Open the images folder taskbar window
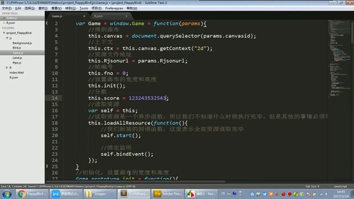 point(100,194)
